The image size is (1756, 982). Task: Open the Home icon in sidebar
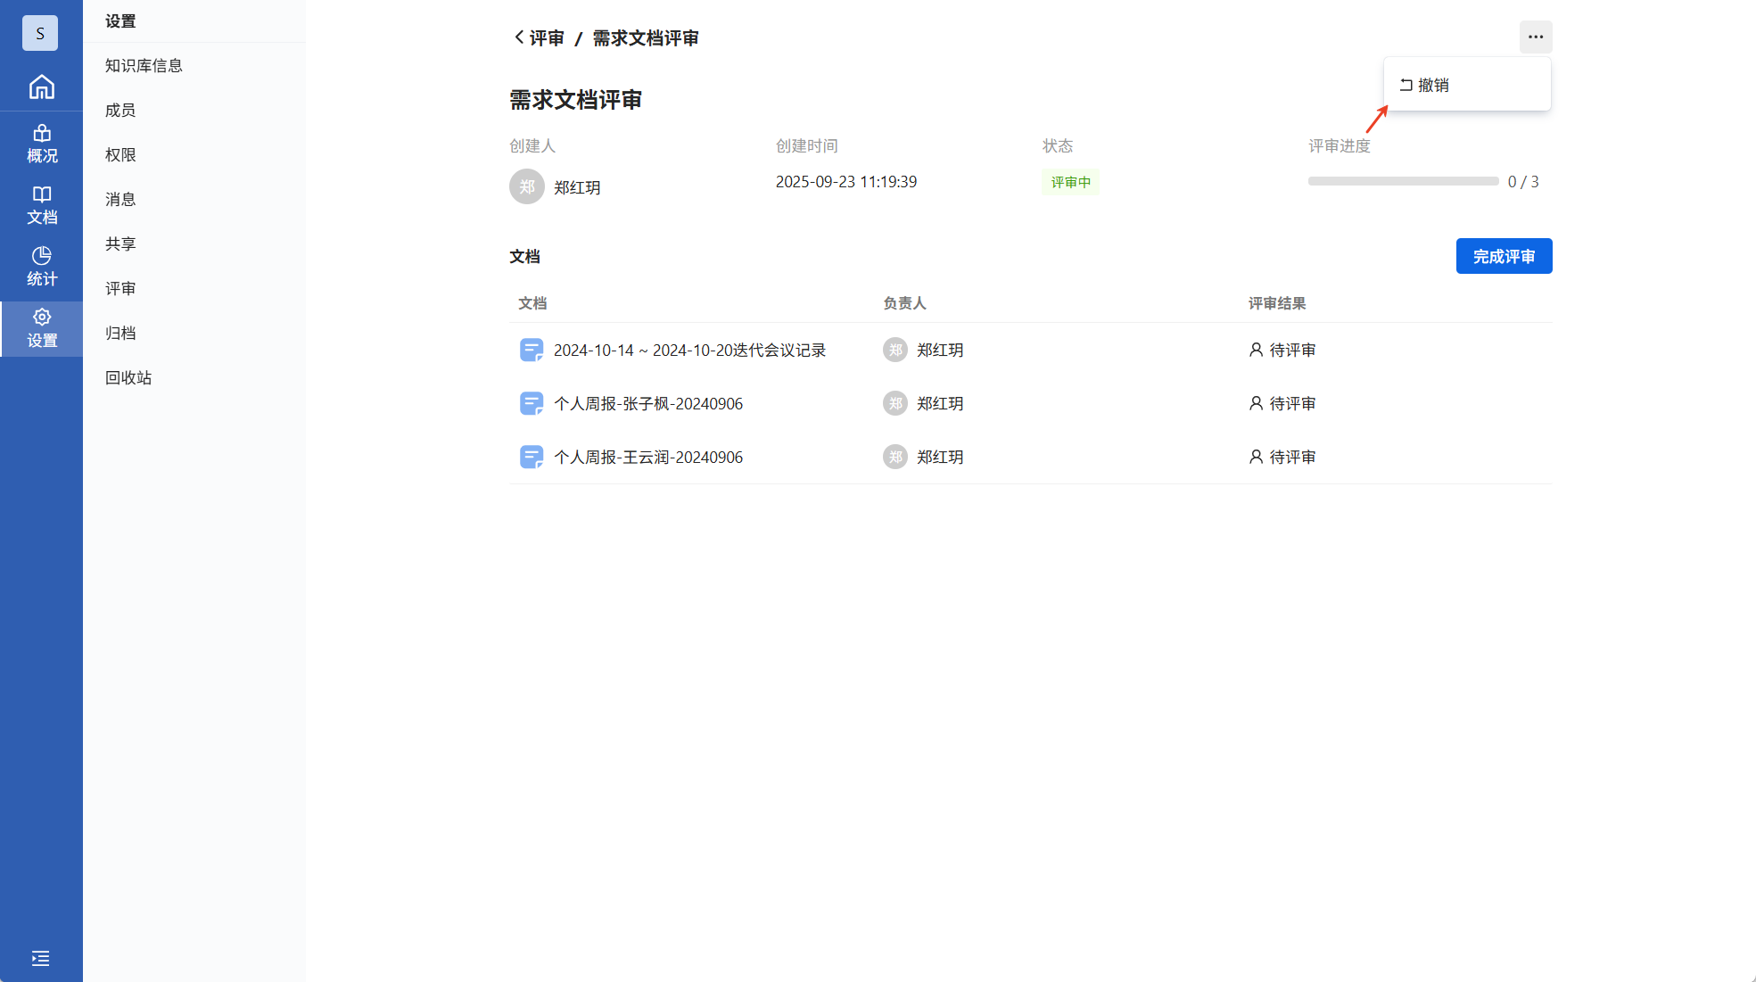[x=41, y=87]
